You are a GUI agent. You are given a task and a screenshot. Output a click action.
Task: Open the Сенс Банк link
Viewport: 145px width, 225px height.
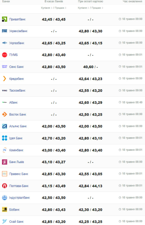16,67
